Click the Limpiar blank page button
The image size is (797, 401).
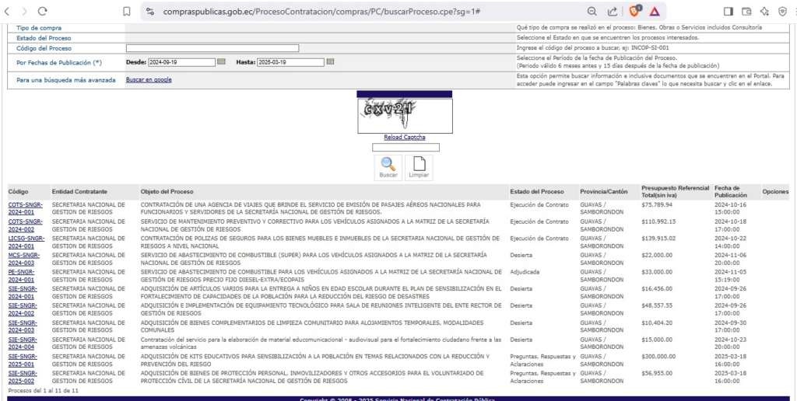click(x=419, y=168)
